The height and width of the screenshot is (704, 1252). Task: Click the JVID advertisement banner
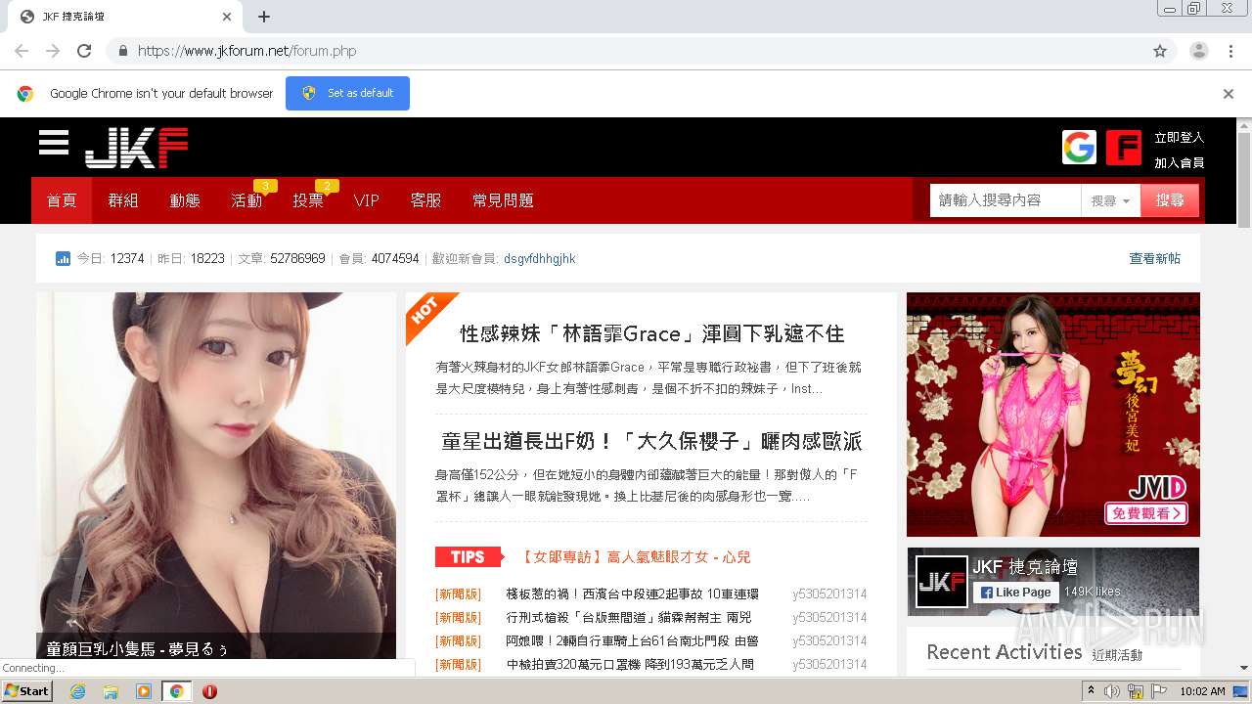click(1053, 415)
